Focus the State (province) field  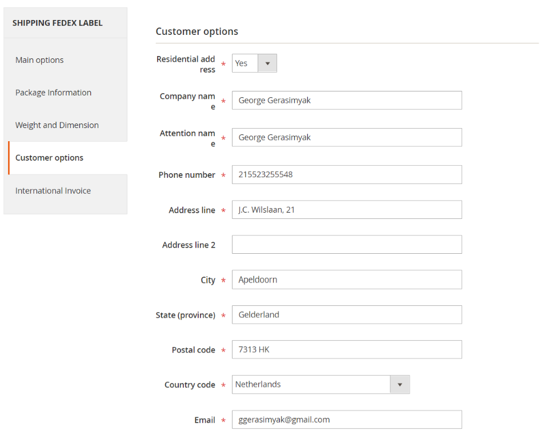tap(346, 315)
